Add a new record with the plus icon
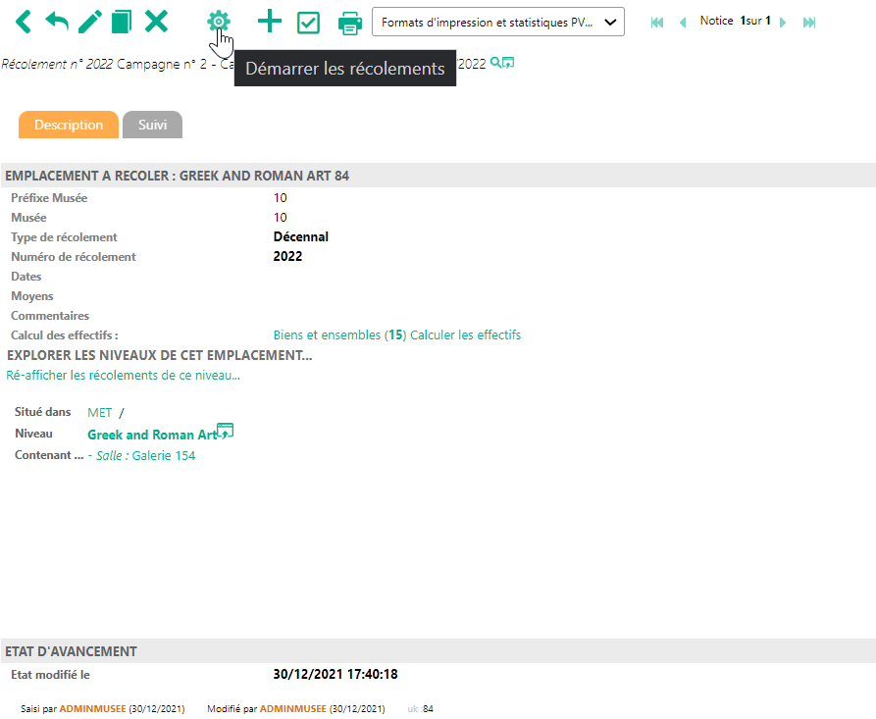This screenshot has height=719, width=876. pyautogui.click(x=269, y=21)
